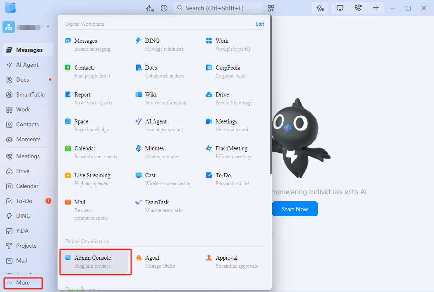Open the apps grid icon beside search
The image size is (434, 292).
tap(271, 8)
